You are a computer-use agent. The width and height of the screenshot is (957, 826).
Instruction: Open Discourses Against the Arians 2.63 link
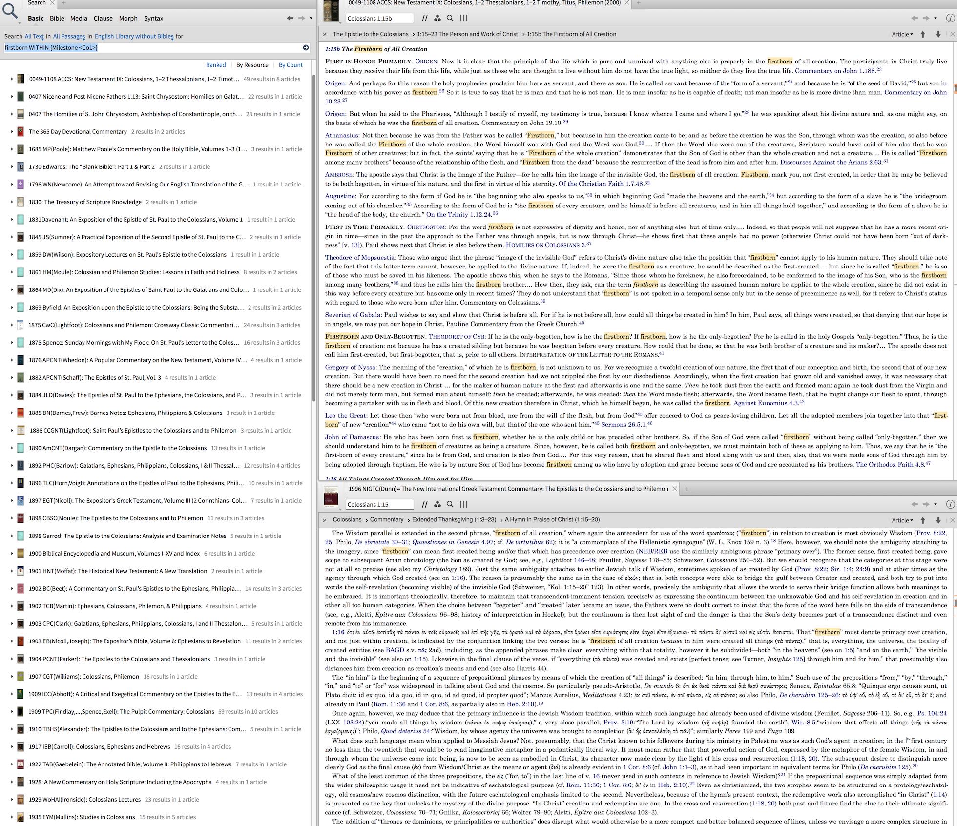pos(831,162)
